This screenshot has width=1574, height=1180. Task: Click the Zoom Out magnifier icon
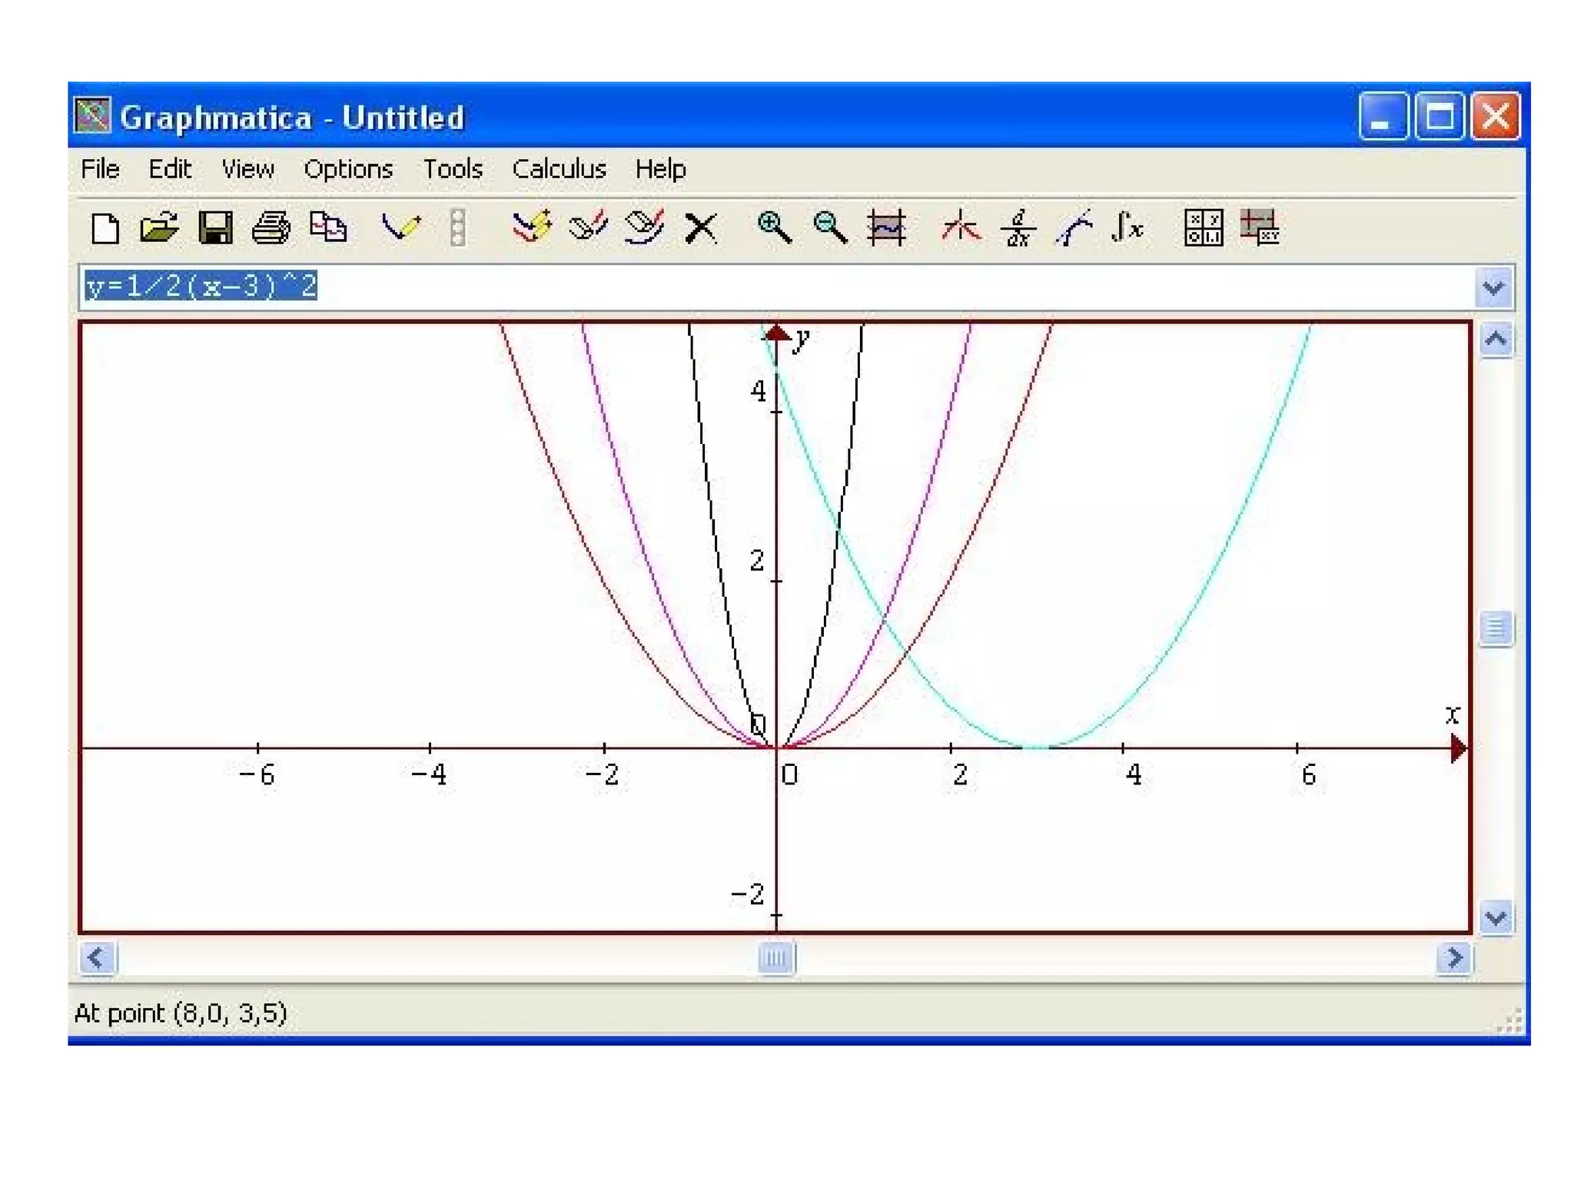[x=830, y=228]
